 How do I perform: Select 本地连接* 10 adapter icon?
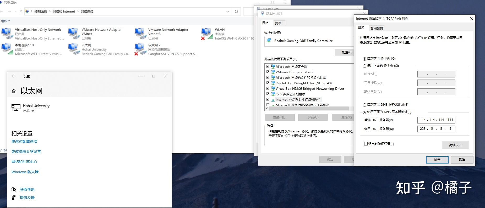tap(7, 49)
